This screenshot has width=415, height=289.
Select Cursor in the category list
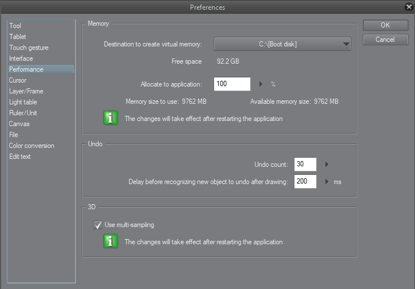(18, 80)
